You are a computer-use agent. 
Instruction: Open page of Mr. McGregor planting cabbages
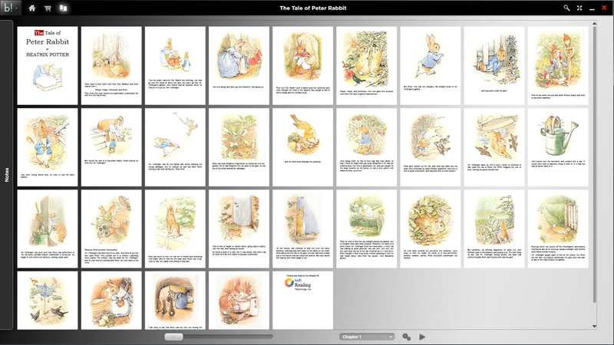111,147
